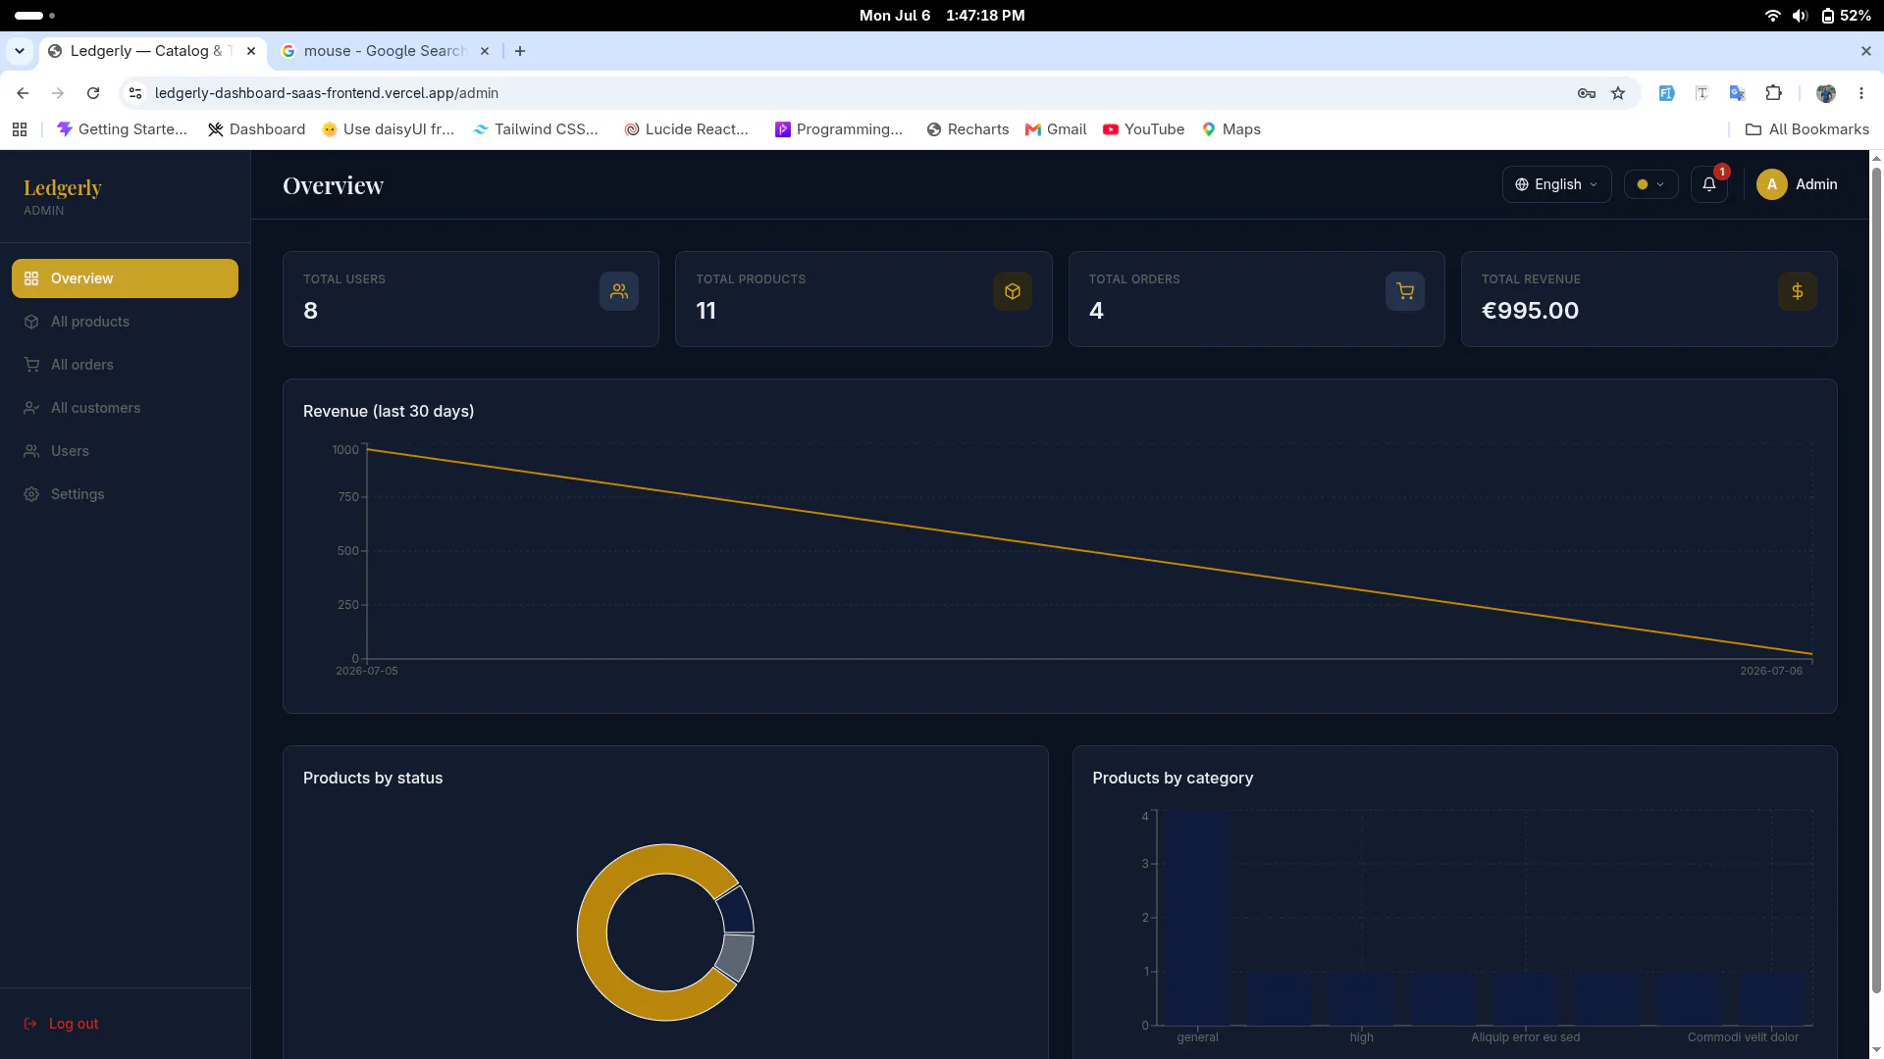
Task: Click the gray segment of status donut chart
Action: tap(737, 957)
